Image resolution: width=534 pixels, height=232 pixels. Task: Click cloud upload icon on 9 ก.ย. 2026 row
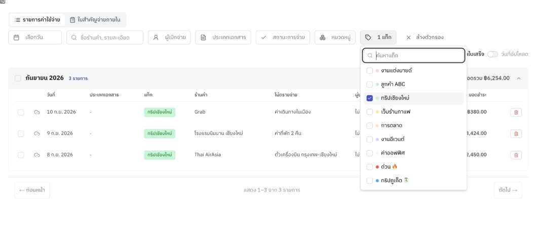(x=37, y=134)
